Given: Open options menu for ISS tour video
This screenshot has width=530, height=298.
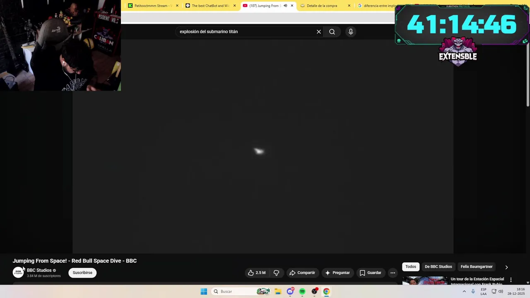Looking at the screenshot, I should [x=511, y=280].
